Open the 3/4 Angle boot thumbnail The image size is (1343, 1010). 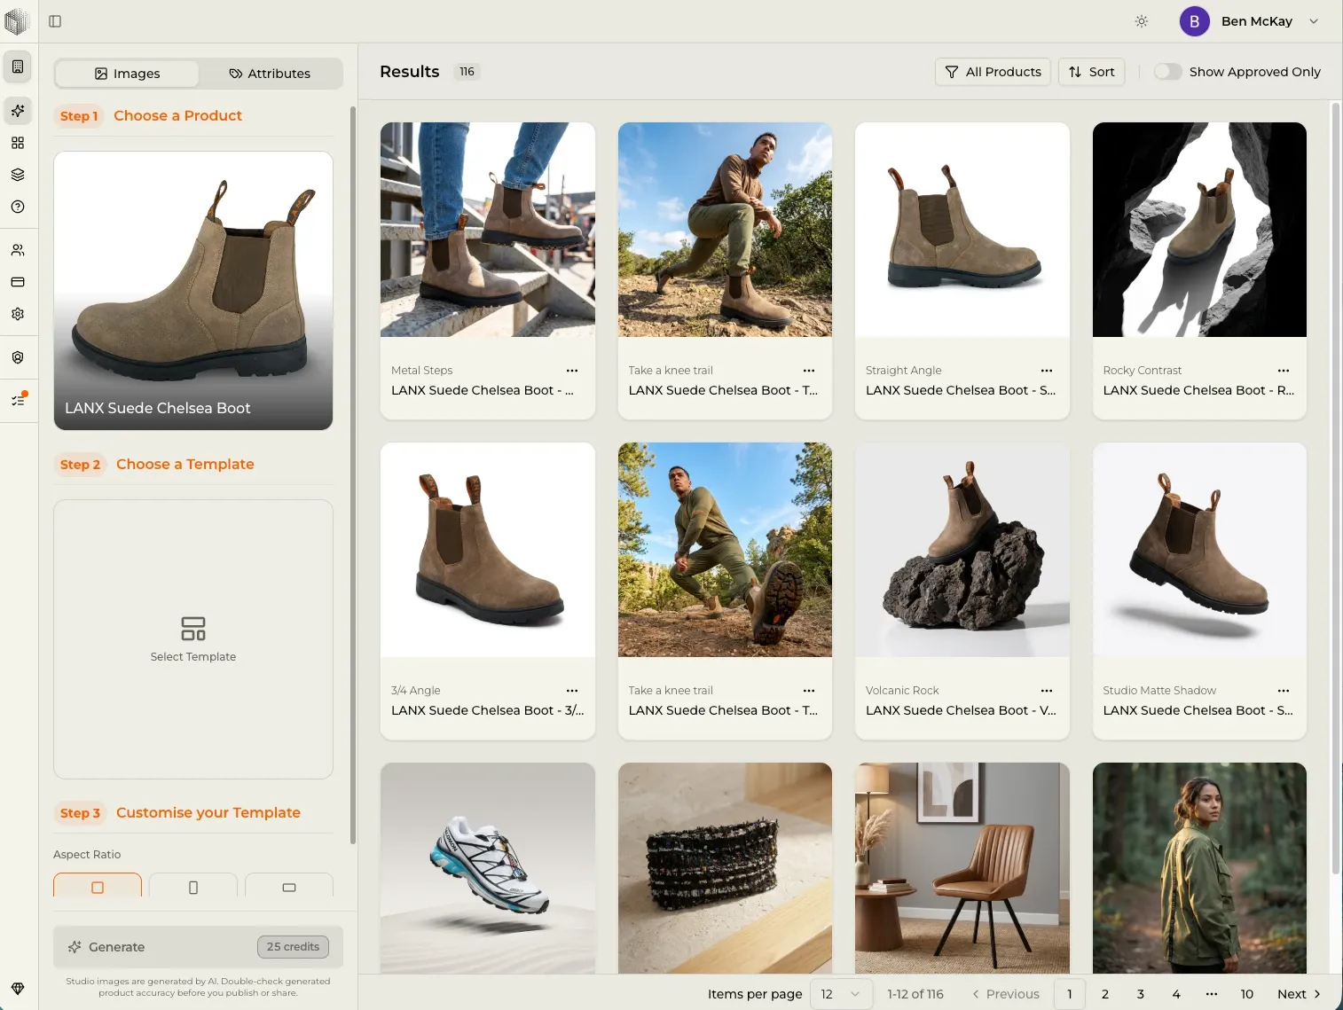click(488, 550)
